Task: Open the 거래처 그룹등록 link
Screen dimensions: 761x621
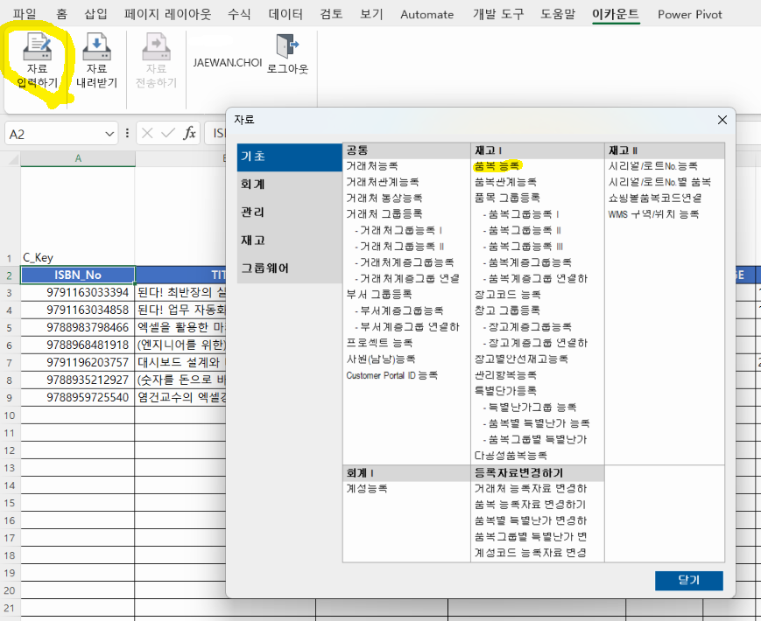Action: pos(384,213)
